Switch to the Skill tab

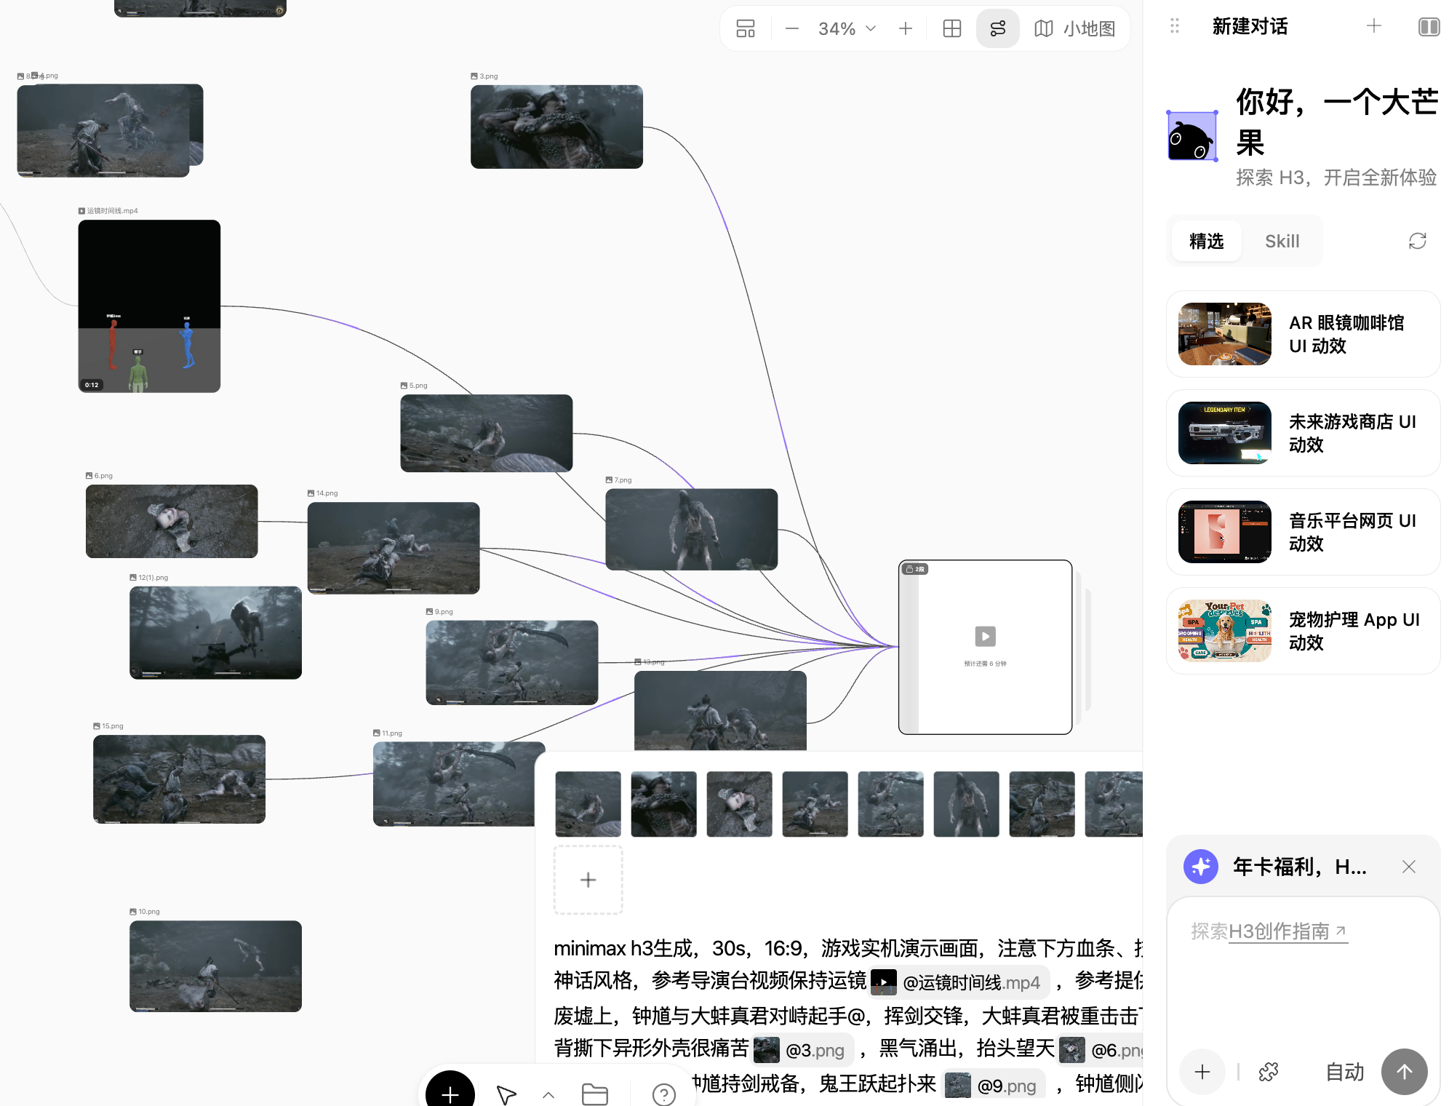[x=1282, y=241]
